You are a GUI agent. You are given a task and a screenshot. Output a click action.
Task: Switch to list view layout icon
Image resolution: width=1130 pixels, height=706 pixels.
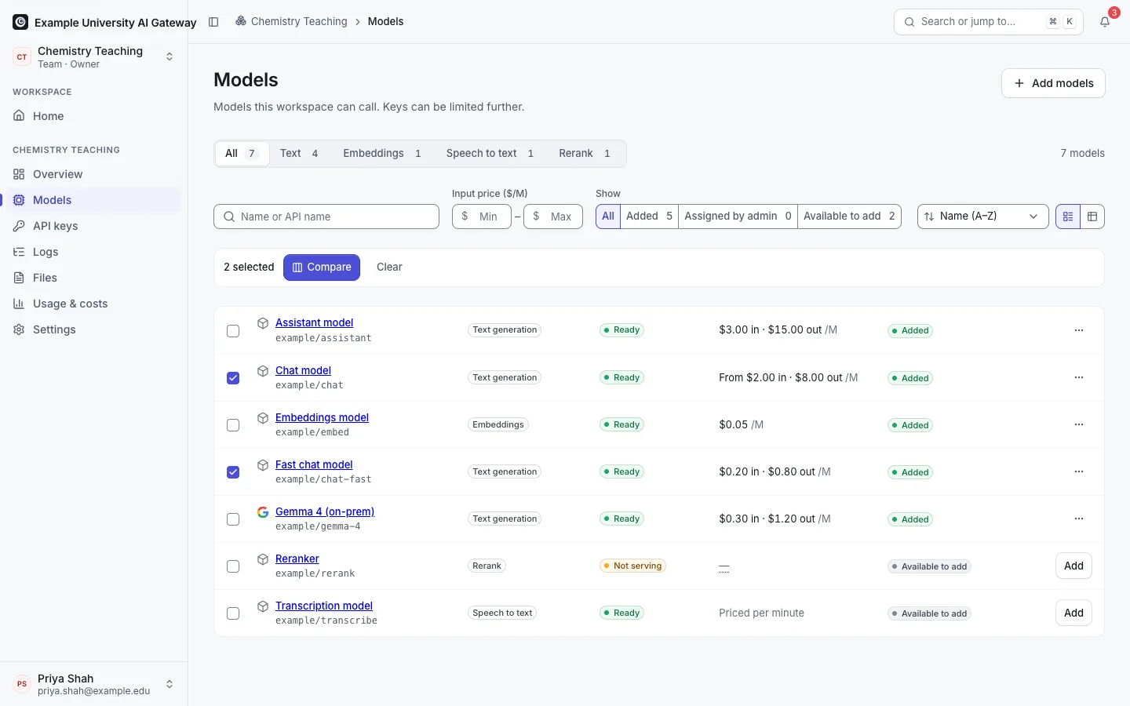tap(1068, 217)
